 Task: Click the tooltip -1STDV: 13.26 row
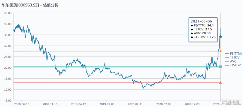pos(203,37)
